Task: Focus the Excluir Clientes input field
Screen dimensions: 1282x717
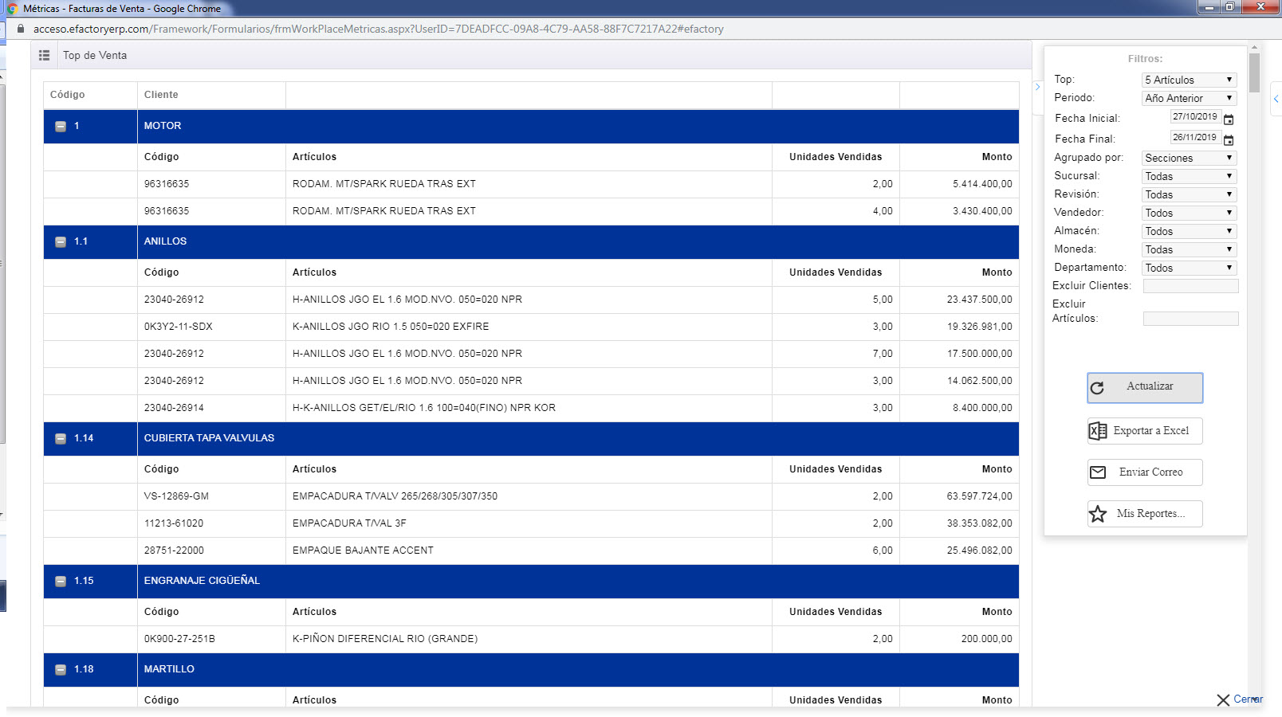Action: tap(1190, 286)
